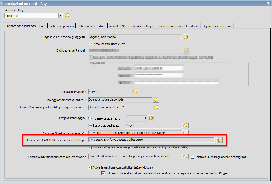This screenshot has width=272, height=184.
Task: Click the Quantita' totale disponibile field
Action: (x=120, y=100)
